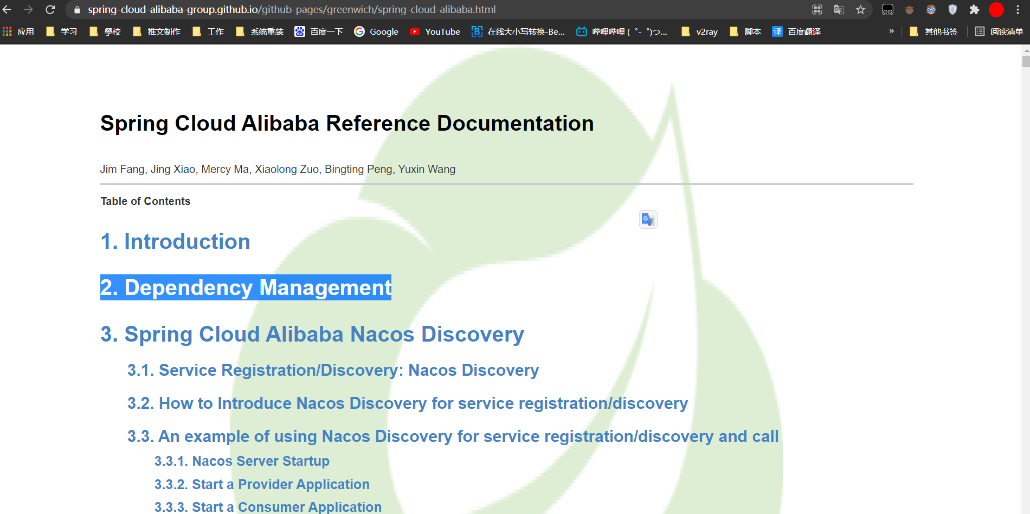The width and height of the screenshot is (1030, 514).
Task: Open the Extensions puzzle-piece menu
Action: point(974,10)
